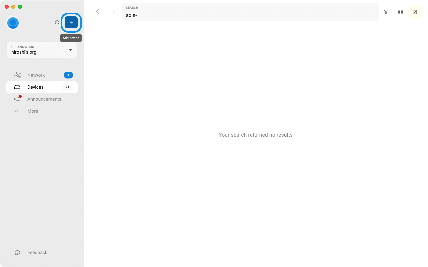
Task: Open the More menu item
Action: coord(42,111)
